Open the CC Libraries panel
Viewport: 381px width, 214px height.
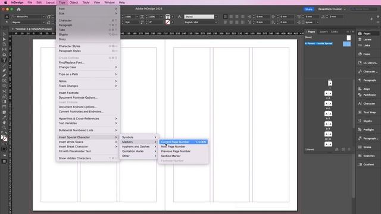[368, 63]
